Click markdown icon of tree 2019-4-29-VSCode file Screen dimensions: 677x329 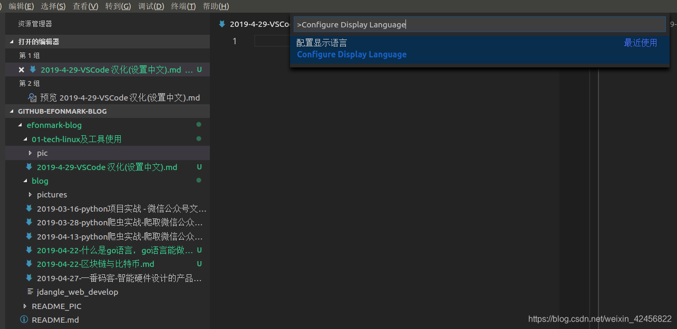(x=29, y=167)
